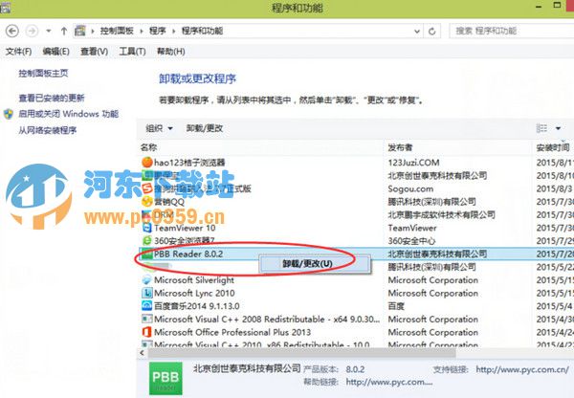Open 查看已安装的更新 link
Viewport: 574px width, 398px height.
coord(52,98)
